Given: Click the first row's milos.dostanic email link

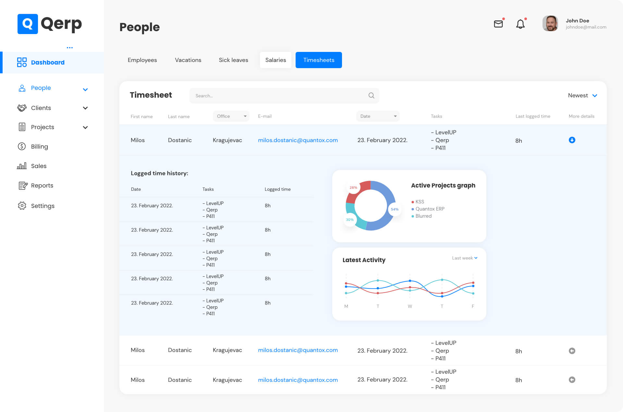Looking at the screenshot, I should 298,140.
